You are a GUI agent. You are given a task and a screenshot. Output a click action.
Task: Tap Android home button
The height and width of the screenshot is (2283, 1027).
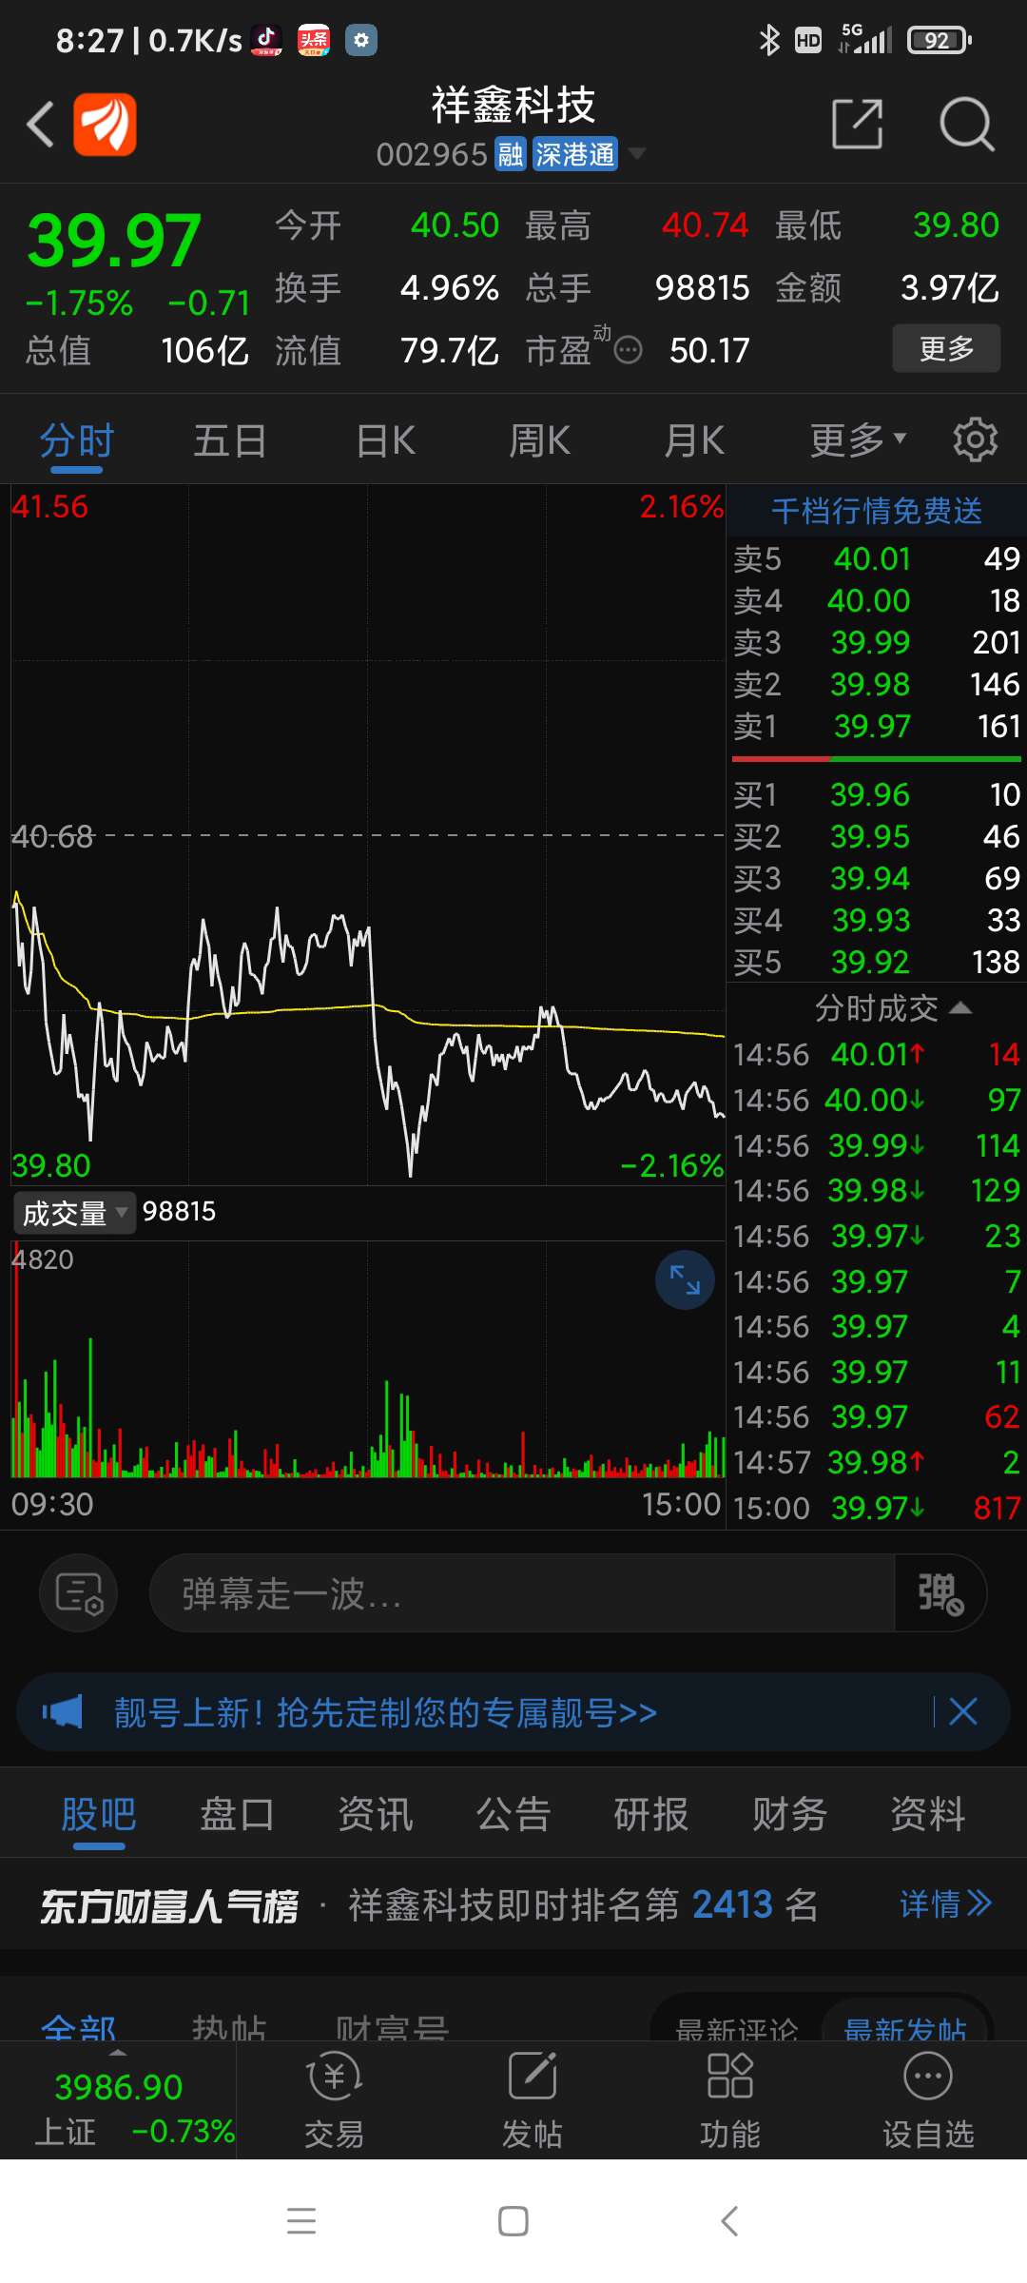click(x=513, y=2221)
